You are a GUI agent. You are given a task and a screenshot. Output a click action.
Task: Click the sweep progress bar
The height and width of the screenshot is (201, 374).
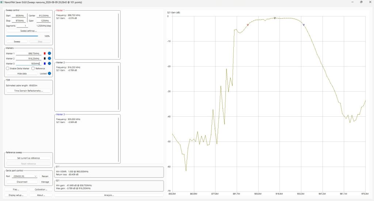[22, 36]
